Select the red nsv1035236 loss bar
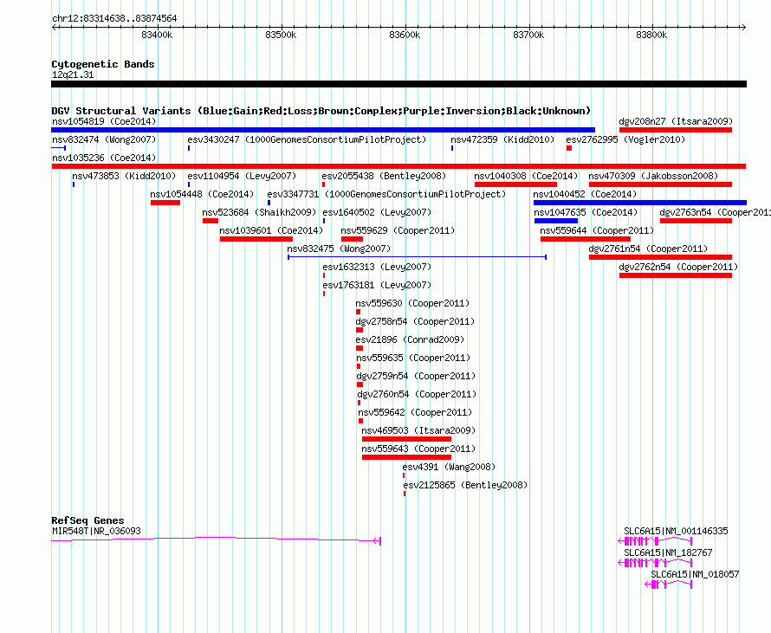The image size is (771, 633). point(398,166)
